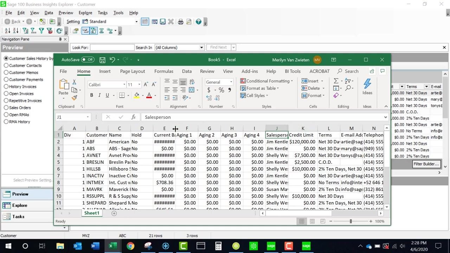
Task: Click the Print icon in Sage toolbar
Action: (181, 22)
